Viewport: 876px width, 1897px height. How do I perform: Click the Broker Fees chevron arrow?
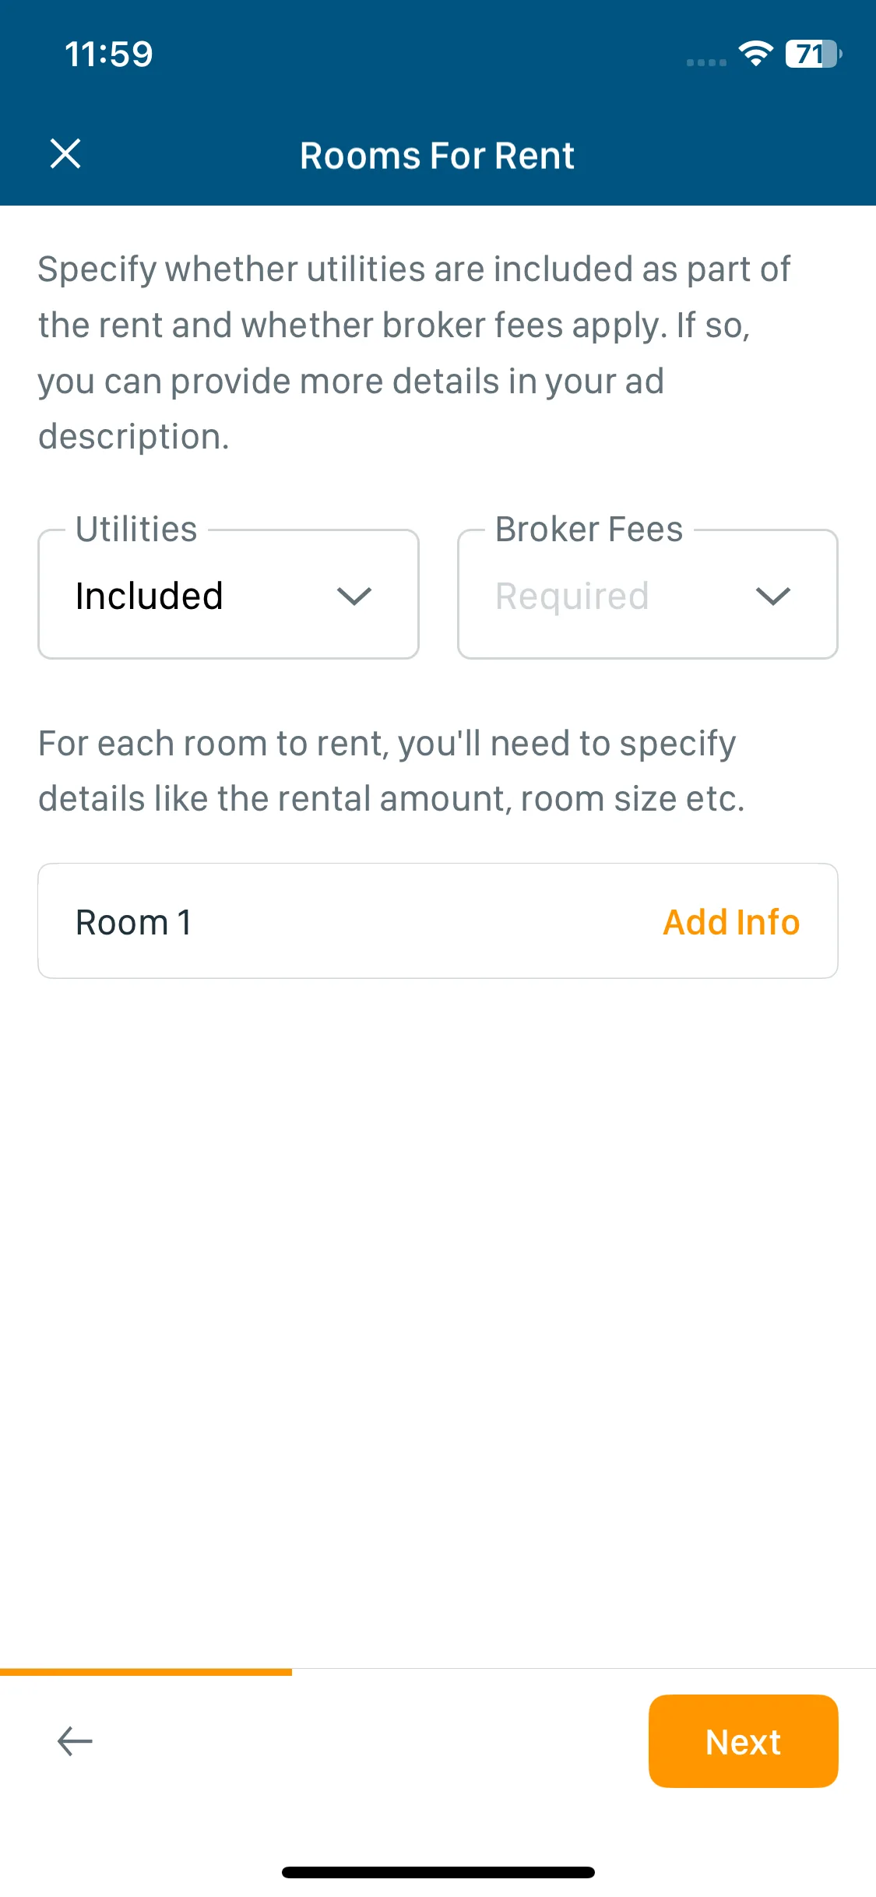773,597
